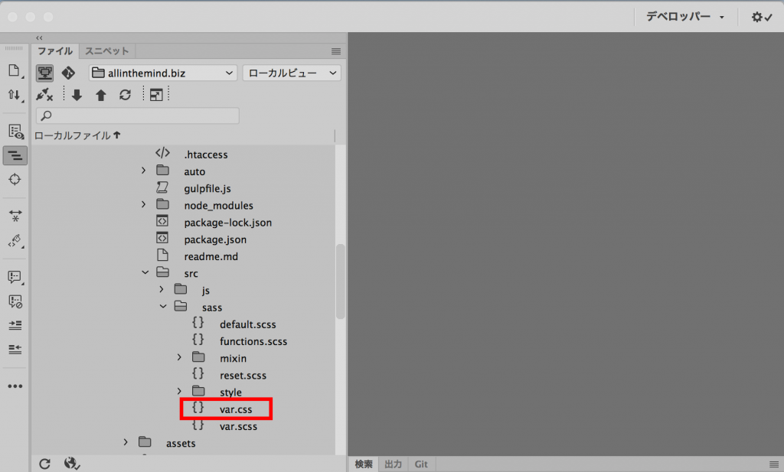This screenshot has width=784, height=472.
Task: Click the expand Files panel icon
Action: tap(156, 96)
